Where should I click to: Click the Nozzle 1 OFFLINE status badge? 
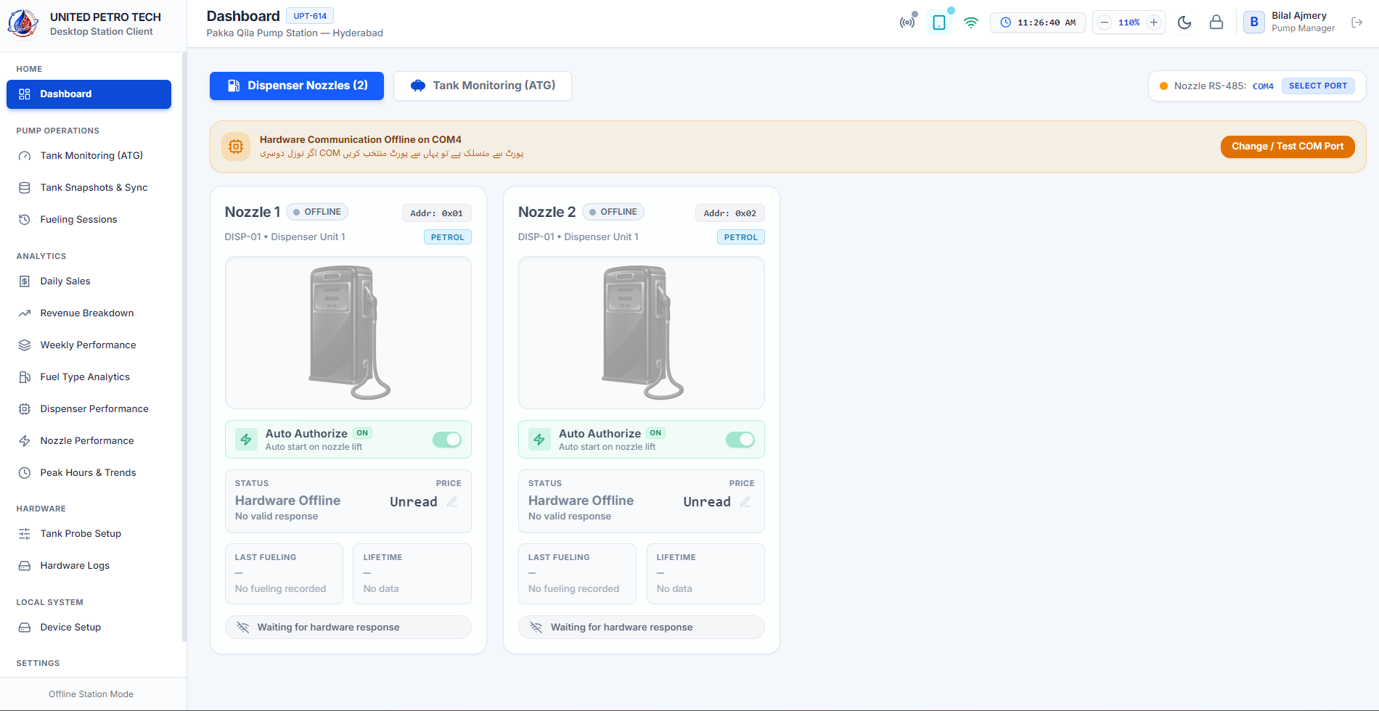[317, 212]
